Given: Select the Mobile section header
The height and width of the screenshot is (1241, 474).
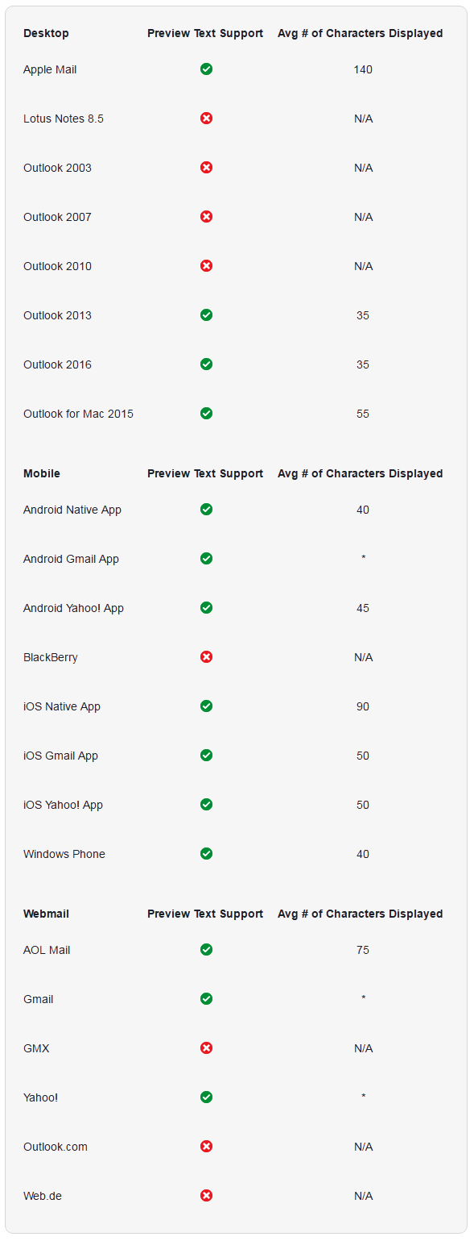Looking at the screenshot, I should [x=42, y=473].
